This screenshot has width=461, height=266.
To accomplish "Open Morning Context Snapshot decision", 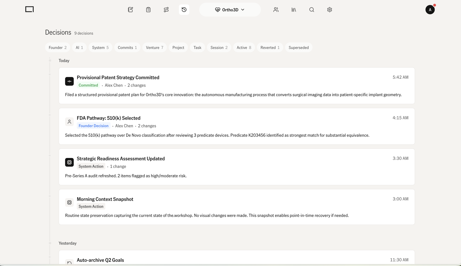I will point(237,207).
